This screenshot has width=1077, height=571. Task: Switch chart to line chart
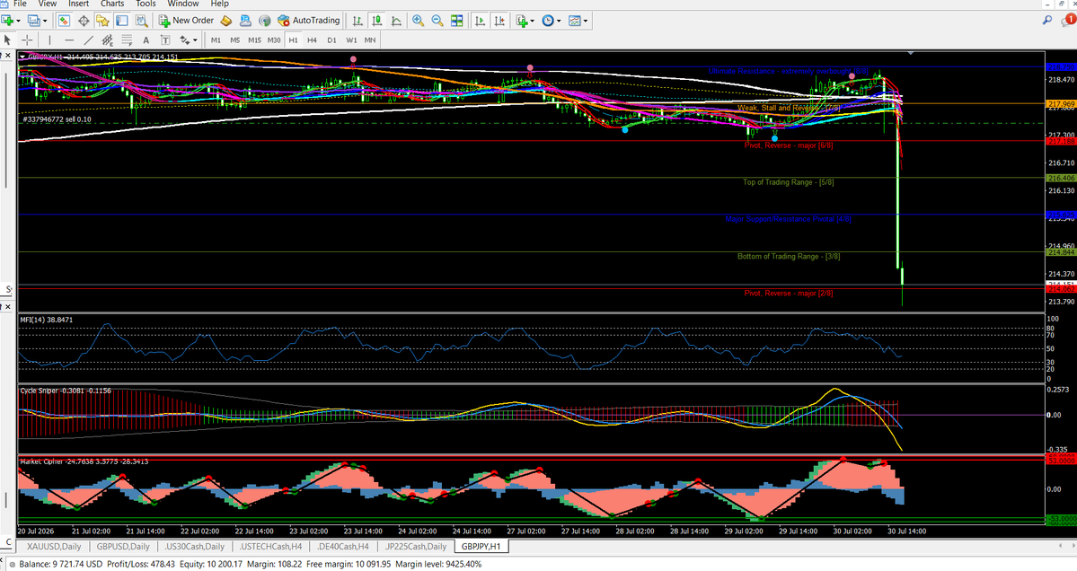tap(396, 21)
